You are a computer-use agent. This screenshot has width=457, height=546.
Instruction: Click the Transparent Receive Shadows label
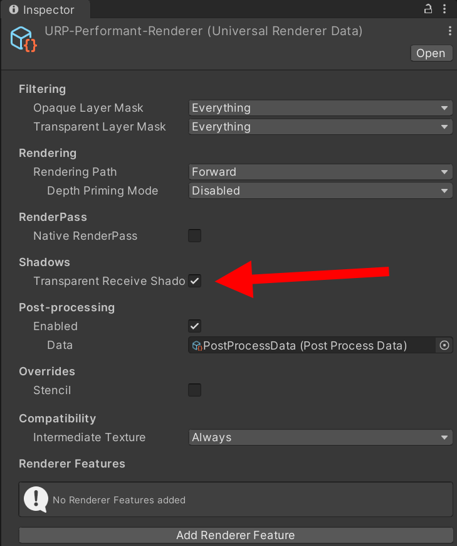[x=109, y=281]
